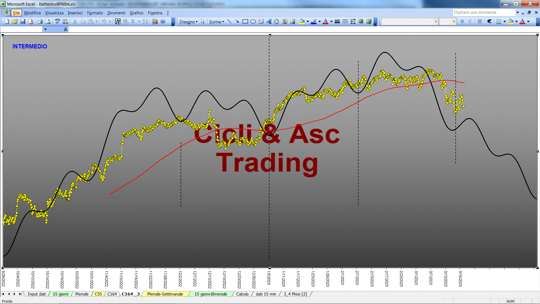The height and width of the screenshot is (304, 540).
Task: Click the Arrow Style icon
Action: pos(353,21)
